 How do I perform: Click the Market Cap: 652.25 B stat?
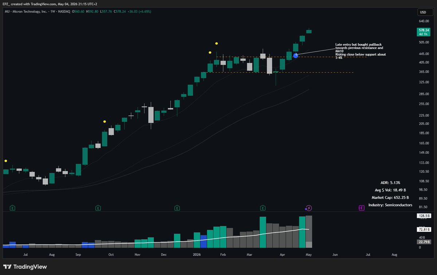390,198
